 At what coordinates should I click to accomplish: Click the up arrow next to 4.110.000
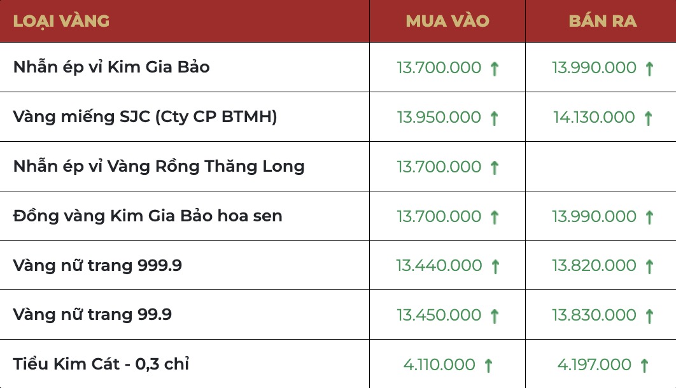coord(488,365)
